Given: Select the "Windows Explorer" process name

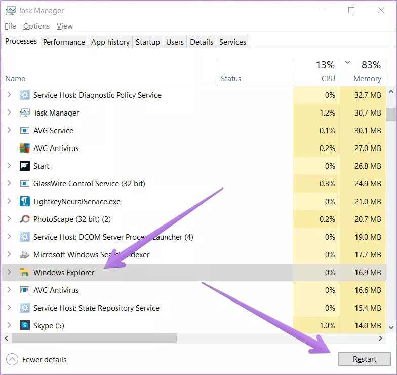Looking at the screenshot, I should coord(64,273).
